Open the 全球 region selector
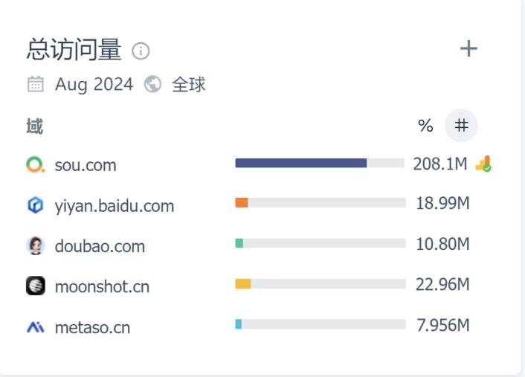The image size is (525, 377). coord(188,85)
